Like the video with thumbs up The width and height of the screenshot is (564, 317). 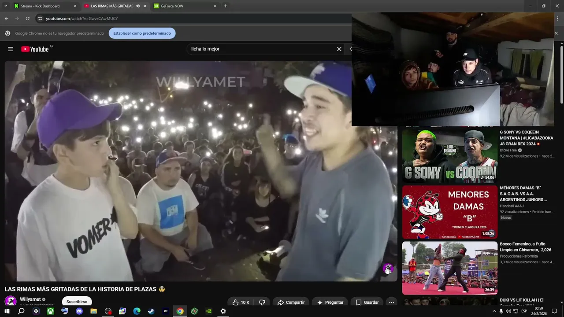241,302
